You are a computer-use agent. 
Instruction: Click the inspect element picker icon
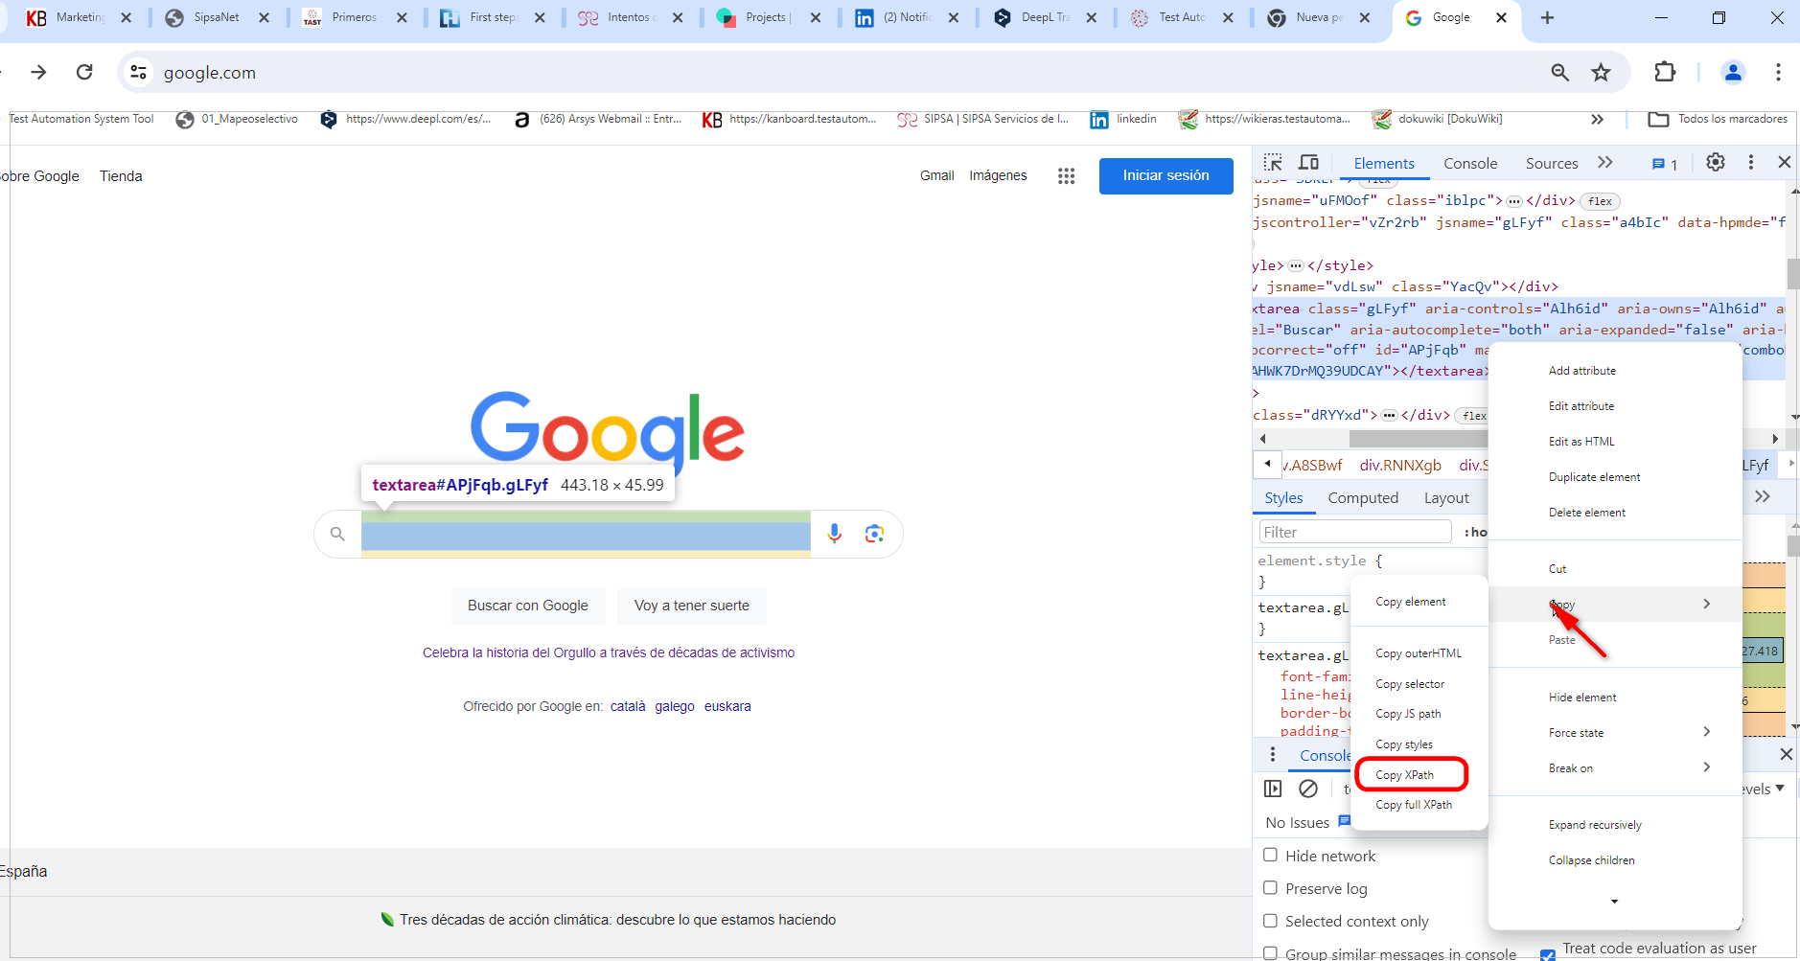[1273, 163]
